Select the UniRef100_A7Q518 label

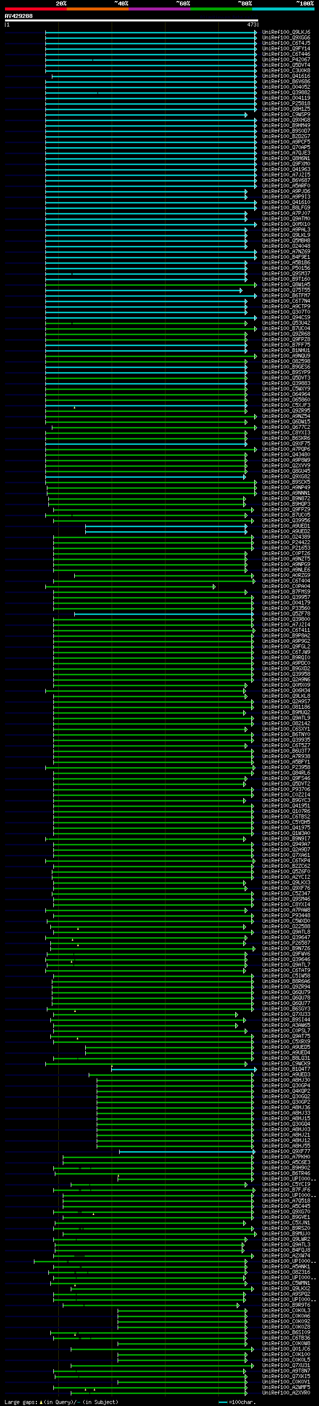point(286,1201)
